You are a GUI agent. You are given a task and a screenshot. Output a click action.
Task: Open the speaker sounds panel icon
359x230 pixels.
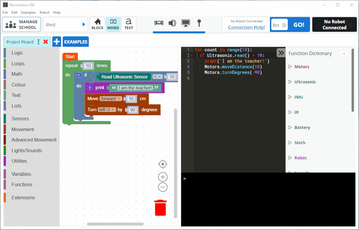tap(172, 23)
